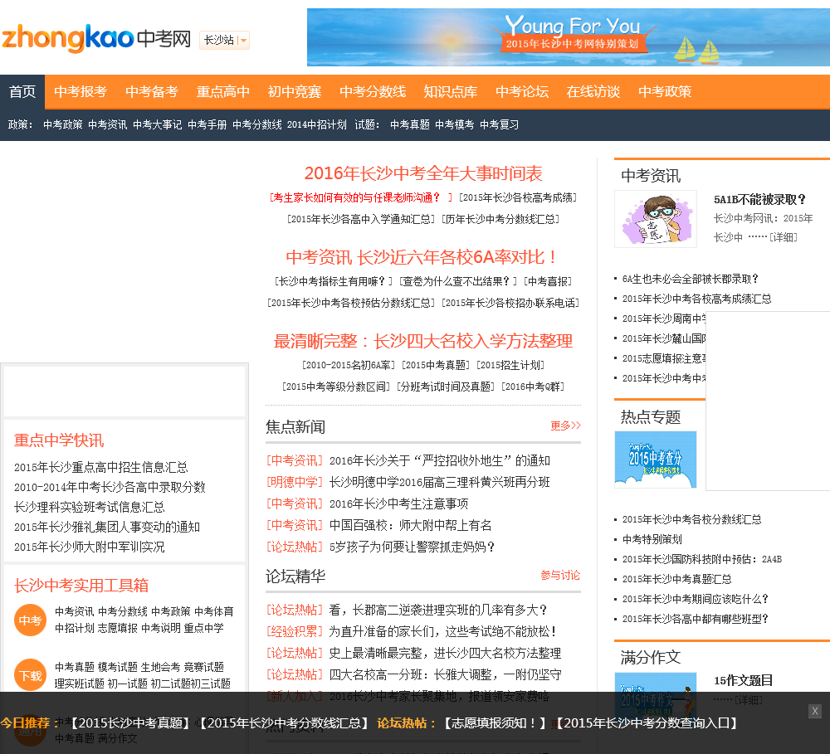Open 2015年长沙中考真题汇总 sidebar link
830x754 pixels.
pyautogui.click(x=677, y=579)
